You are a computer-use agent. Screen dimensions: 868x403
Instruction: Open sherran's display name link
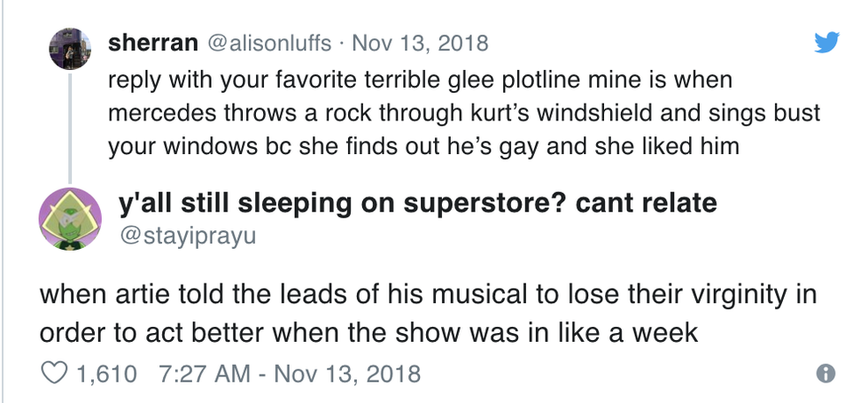[152, 43]
